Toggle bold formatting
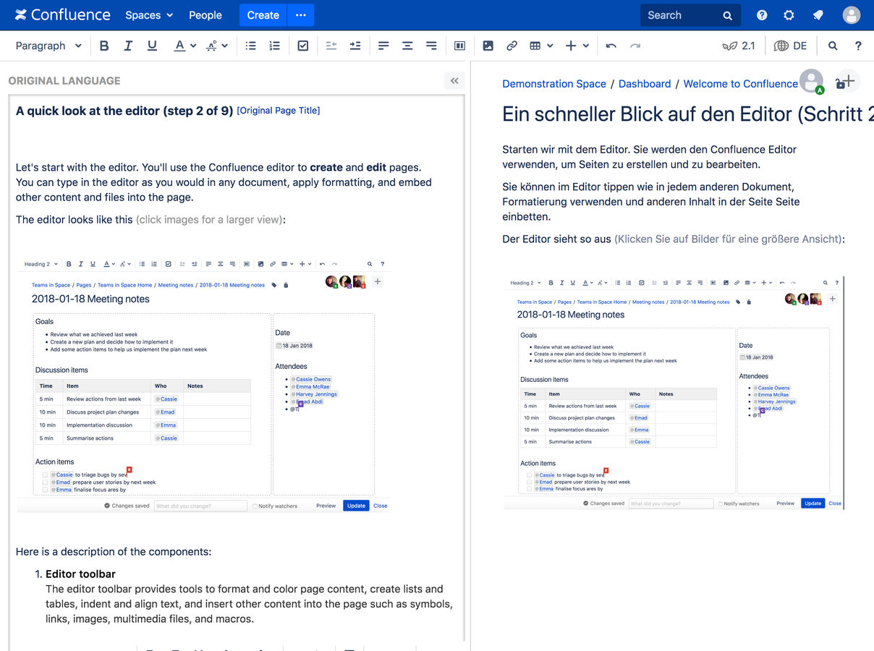This screenshot has height=651, width=874. coord(104,46)
